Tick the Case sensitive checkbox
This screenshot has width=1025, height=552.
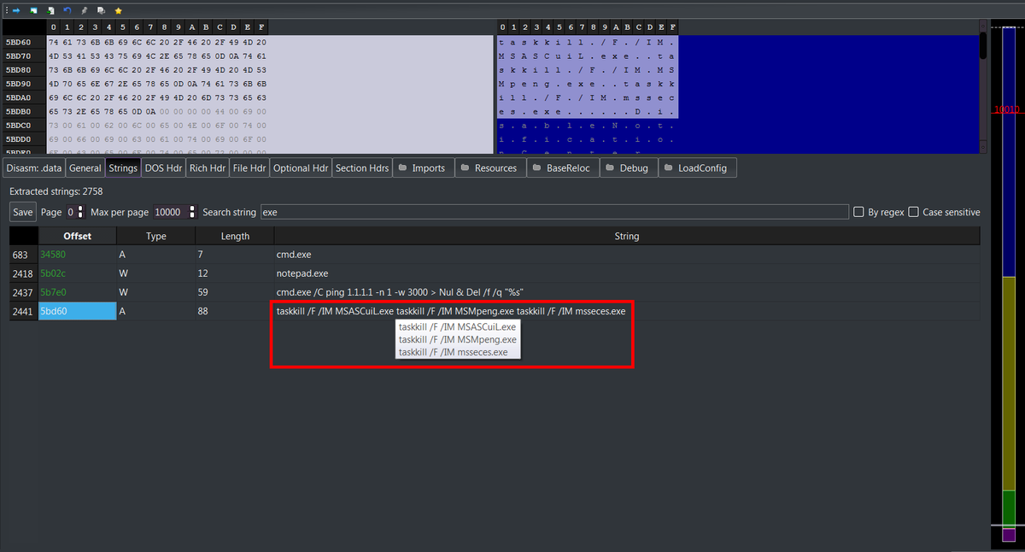pos(913,212)
